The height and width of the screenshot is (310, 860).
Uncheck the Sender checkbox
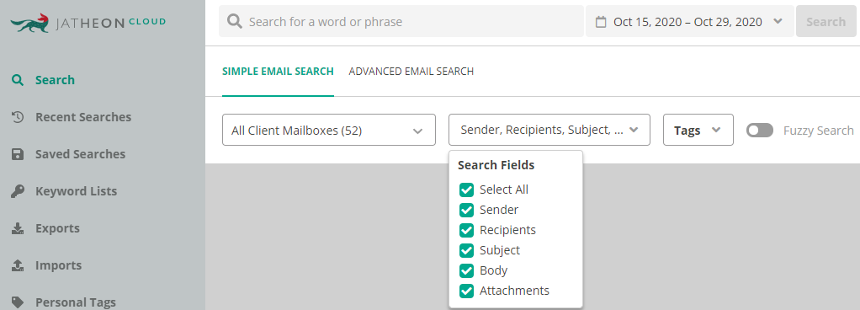click(466, 210)
